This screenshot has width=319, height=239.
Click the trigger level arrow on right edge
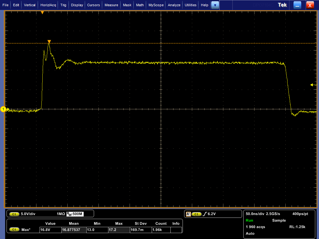(313, 85)
